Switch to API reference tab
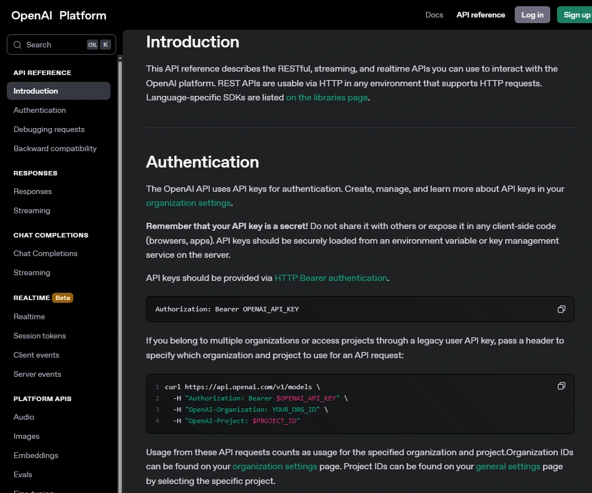 pos(480,15)
